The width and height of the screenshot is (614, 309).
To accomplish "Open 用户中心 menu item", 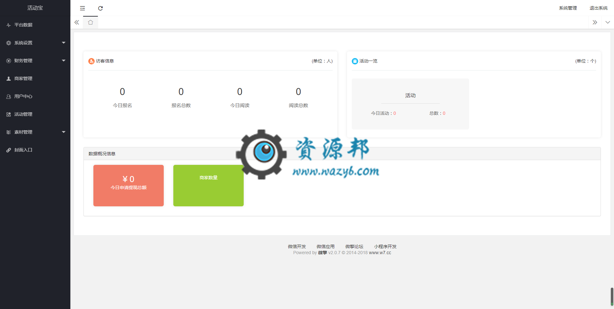I will coord(35,96).
